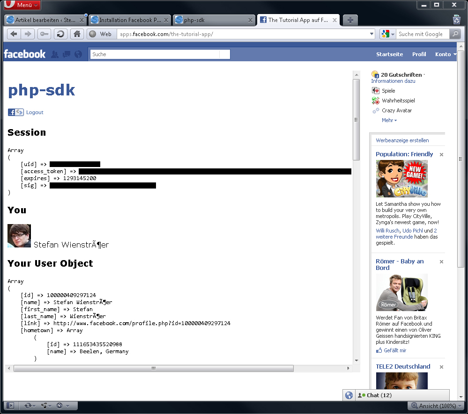Open the Chat (12) bar
Image resolution: width=468 pixels, height=414 pixels.
coord(402,395)
